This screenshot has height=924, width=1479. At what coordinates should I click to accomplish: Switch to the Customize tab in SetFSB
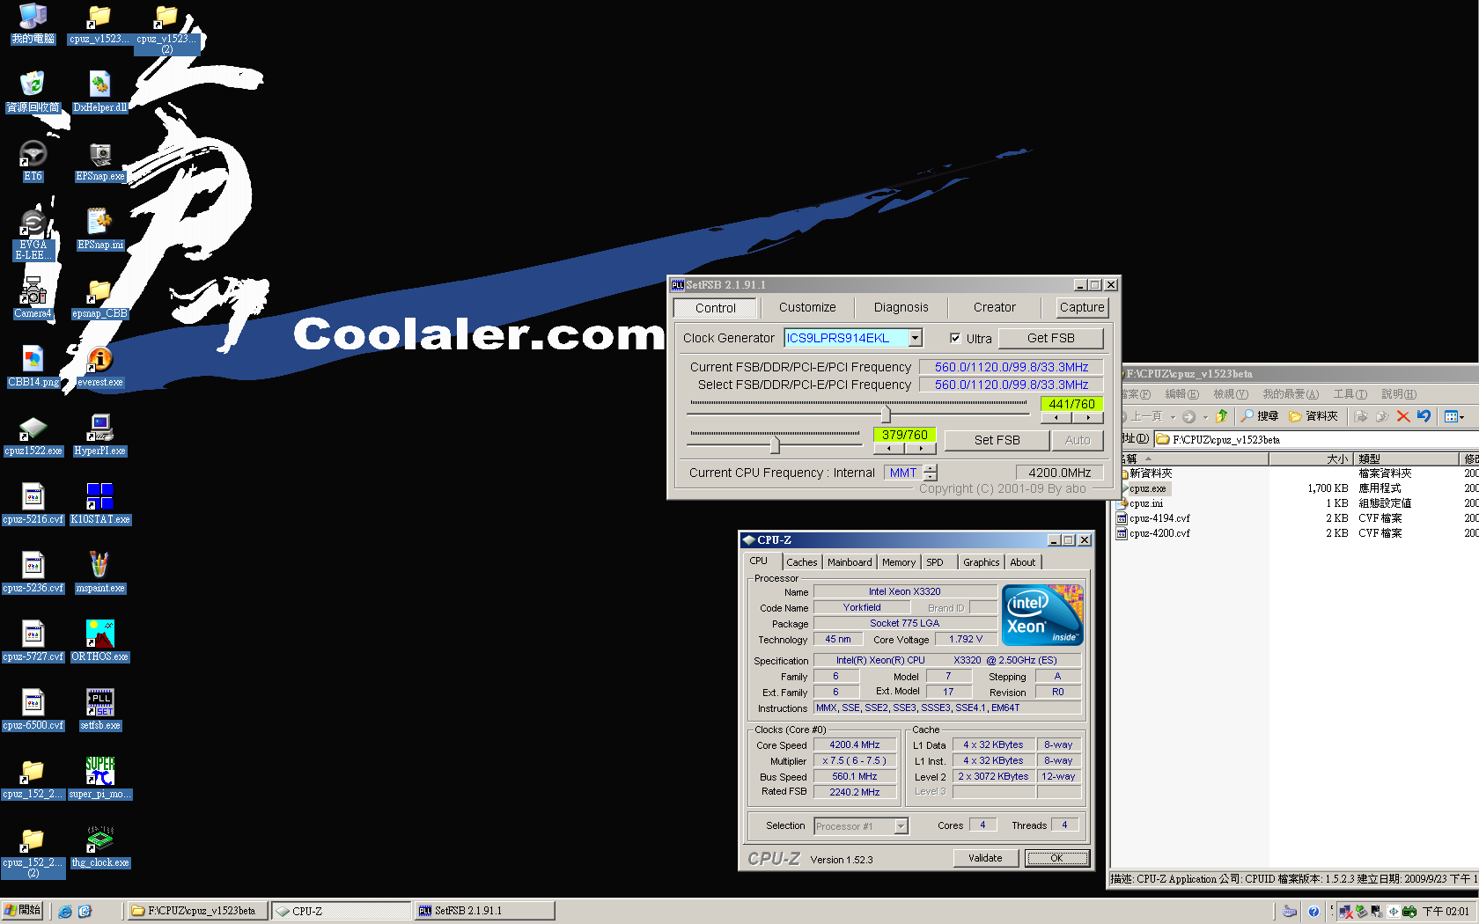pyautogui.click(x=807, y=307)
